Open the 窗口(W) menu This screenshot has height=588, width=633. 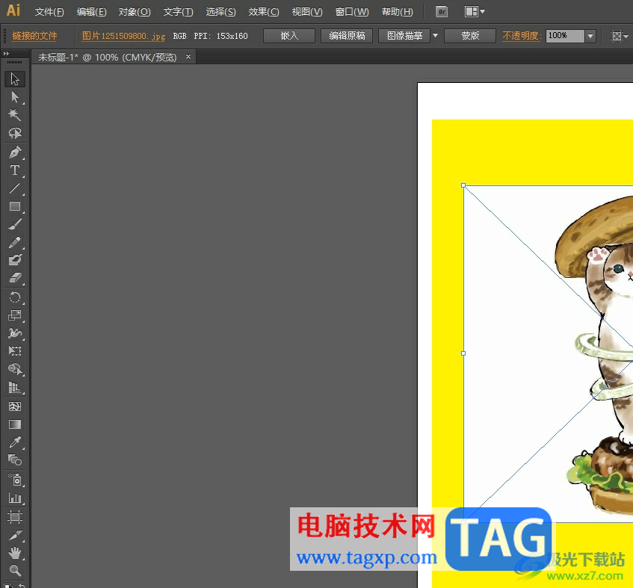[x=352, y=12]
